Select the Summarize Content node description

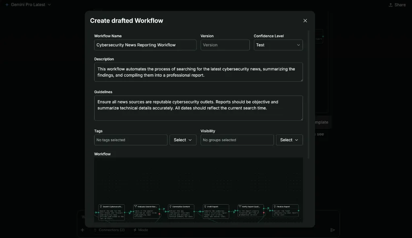tap(181, 214)
